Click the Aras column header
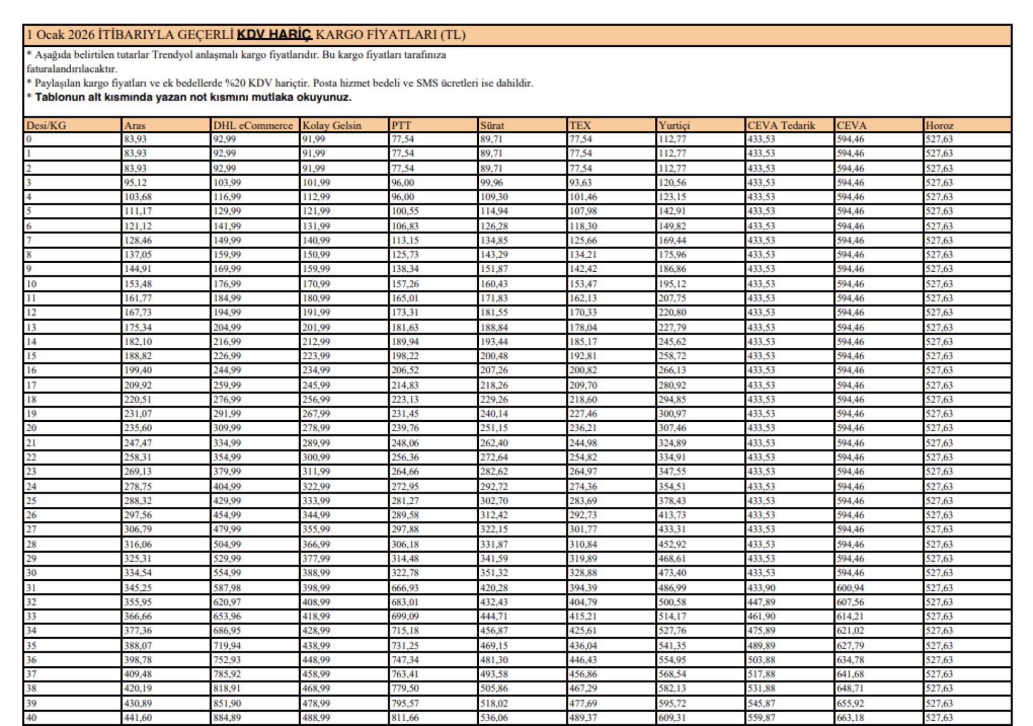Image resolution: width=1033 pixels, height=726 pixels. click(135, 126)
